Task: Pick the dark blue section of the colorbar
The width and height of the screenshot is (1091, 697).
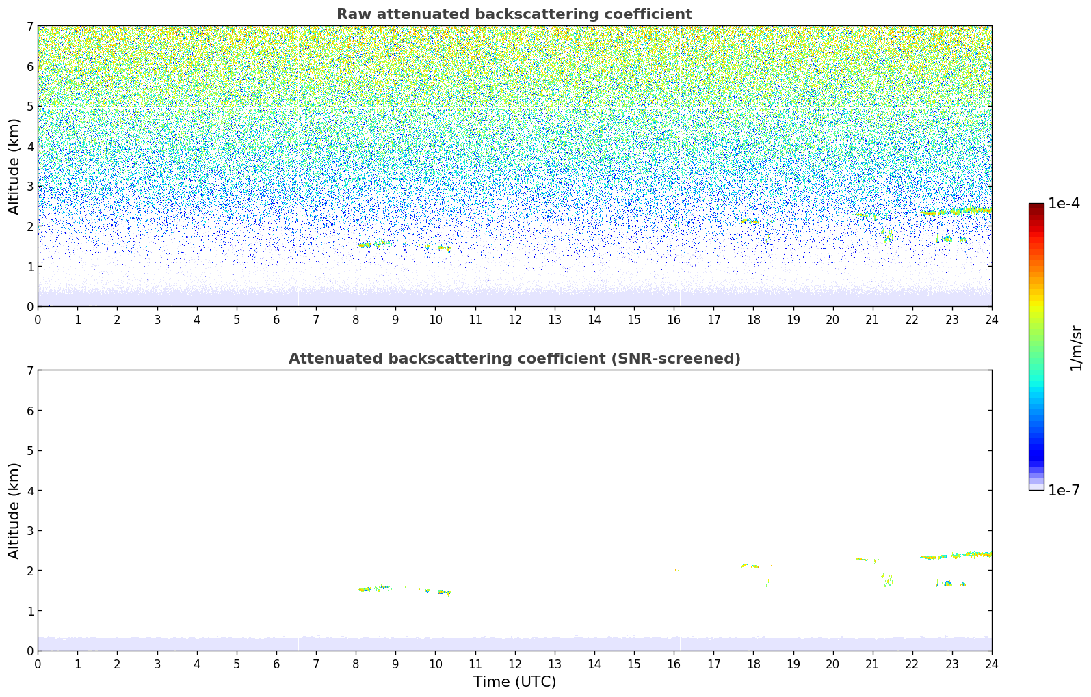Action: pyautogui.click(x=1036, y=451)
